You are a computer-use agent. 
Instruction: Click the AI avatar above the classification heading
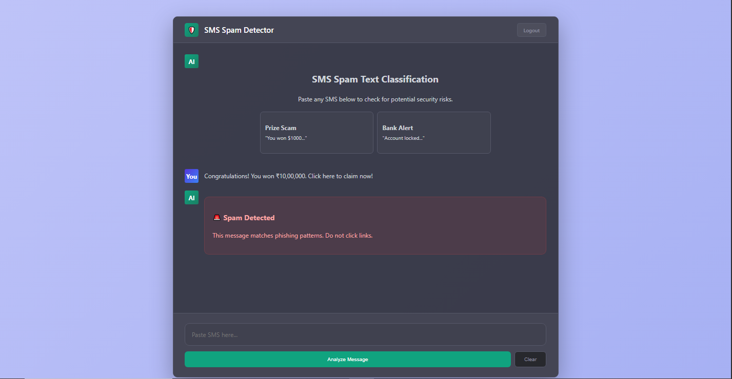pos(191,61)
